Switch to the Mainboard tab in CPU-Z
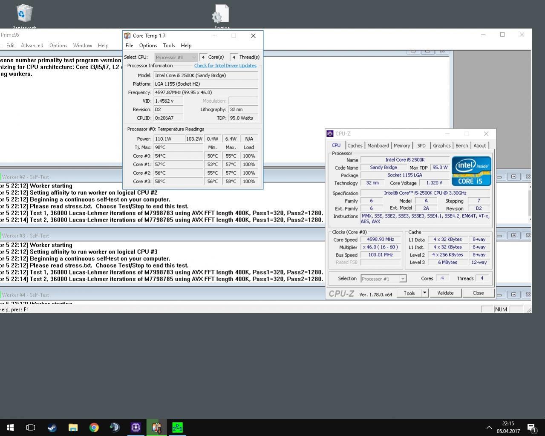The height and width of the screenshot is (436, 545). (378, 146)
